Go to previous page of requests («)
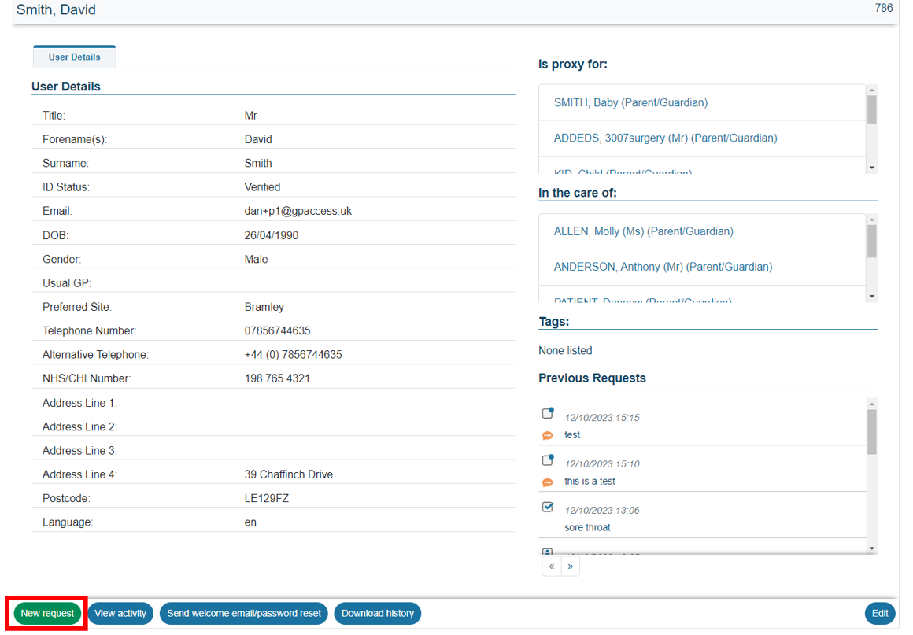913x635 pixels. pyautogui.click(x=552, y=567)
